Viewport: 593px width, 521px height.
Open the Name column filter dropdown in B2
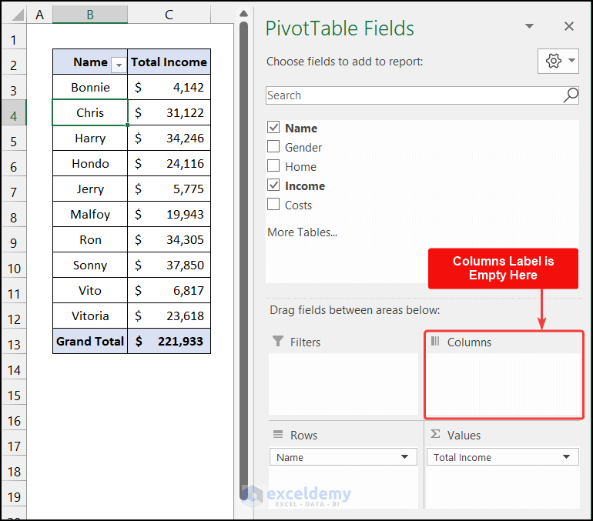[x=119, y=65]
